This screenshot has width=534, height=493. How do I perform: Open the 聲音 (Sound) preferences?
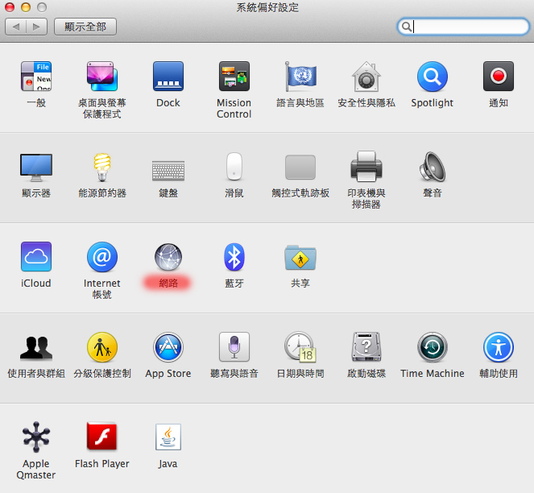pyautogui.click(x=432, y=168)
